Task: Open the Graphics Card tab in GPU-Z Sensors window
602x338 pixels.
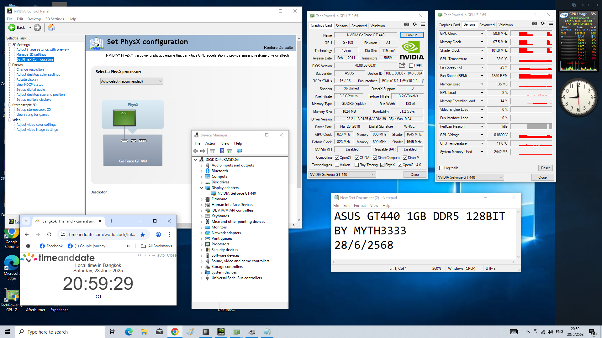Action: pos(449,25)
